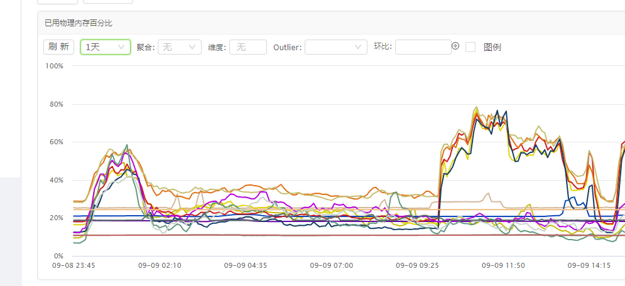Image resolution: width=625 pixels, height=286 pixels.
Task: Click the 维度 dimension input field
Action: pos(248,47)
